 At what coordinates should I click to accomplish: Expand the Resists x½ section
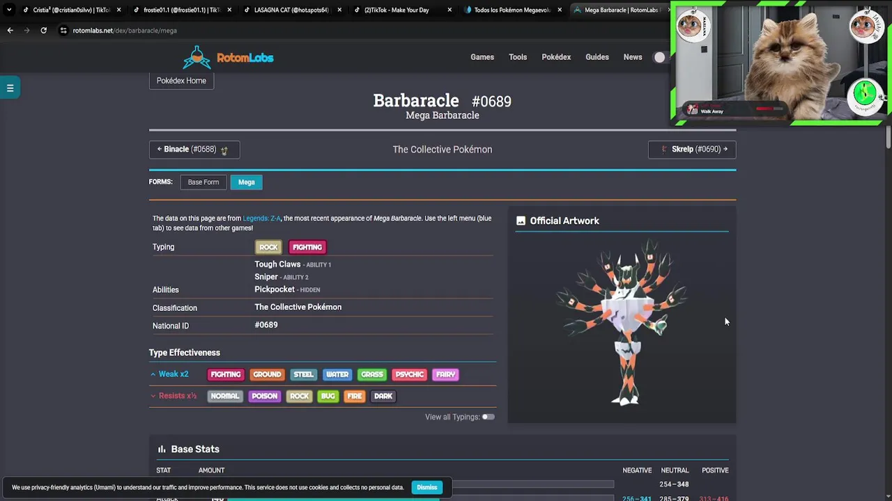(174, 396)
